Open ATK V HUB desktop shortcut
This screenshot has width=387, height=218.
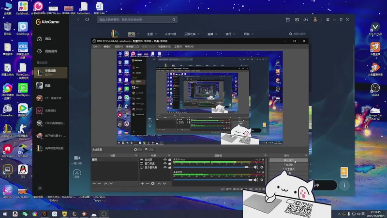click(375, 29)
